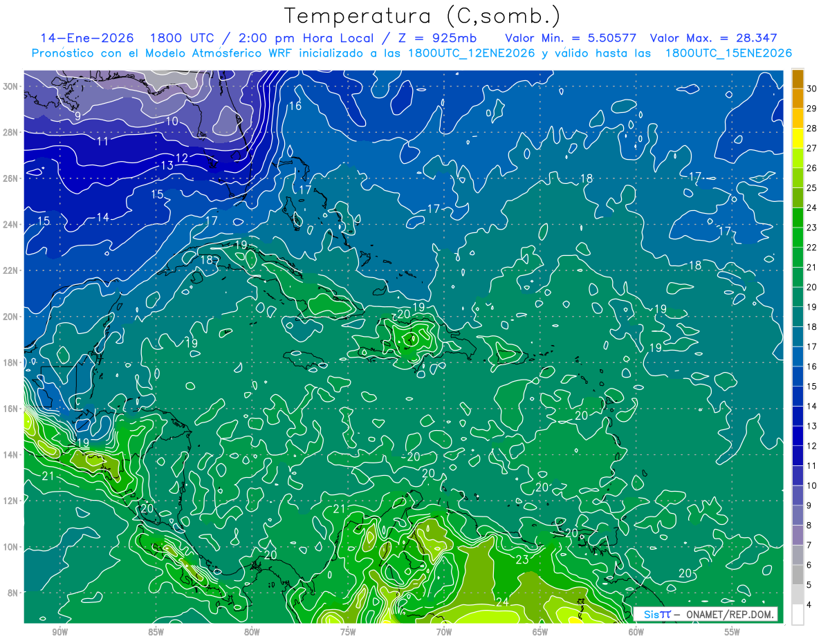Click map contour label 16 north of the Bahamas
The width and height of the screenshot is (830, 641).
click(x=295, y=106)
